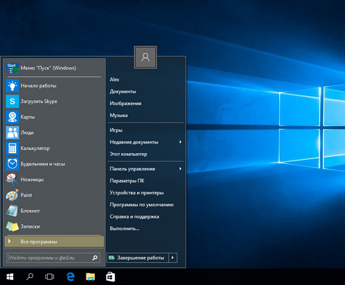The width and height of the screenshot is (345, 285).
Task: Open the Paint palette icon
Action: tap(12, 195)
